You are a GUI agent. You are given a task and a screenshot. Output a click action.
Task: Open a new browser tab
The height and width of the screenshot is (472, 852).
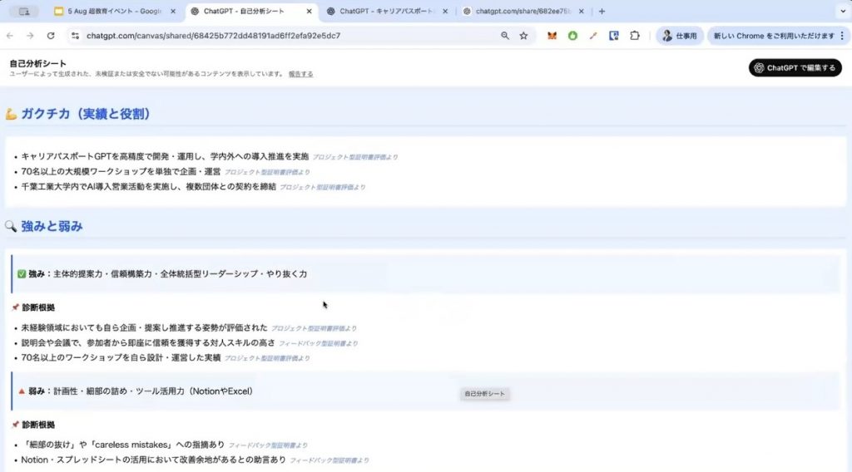tap(602, 12)
